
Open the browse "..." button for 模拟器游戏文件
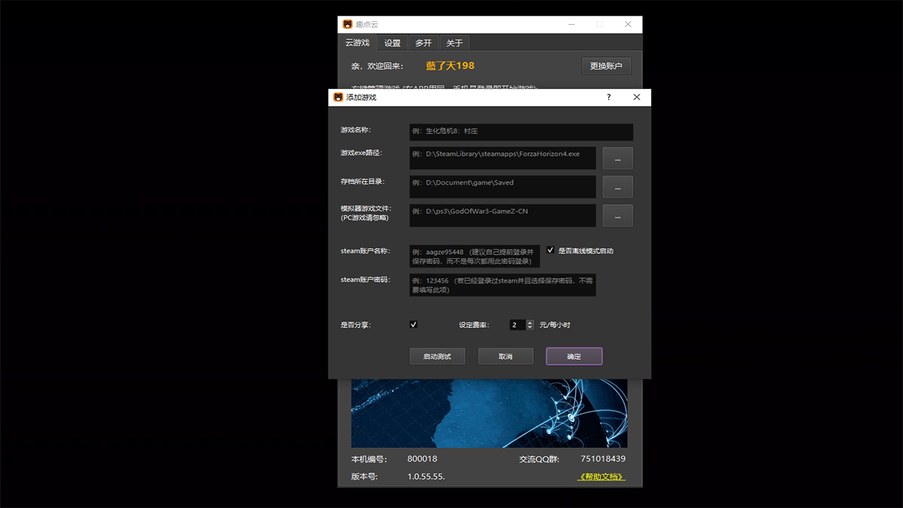(x=617, y=215)
